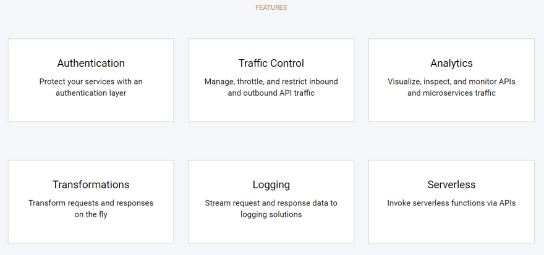The image size is (544, 255).
Task: Click 'Stream request and response data' description
Action: click(x=271, y=209)
